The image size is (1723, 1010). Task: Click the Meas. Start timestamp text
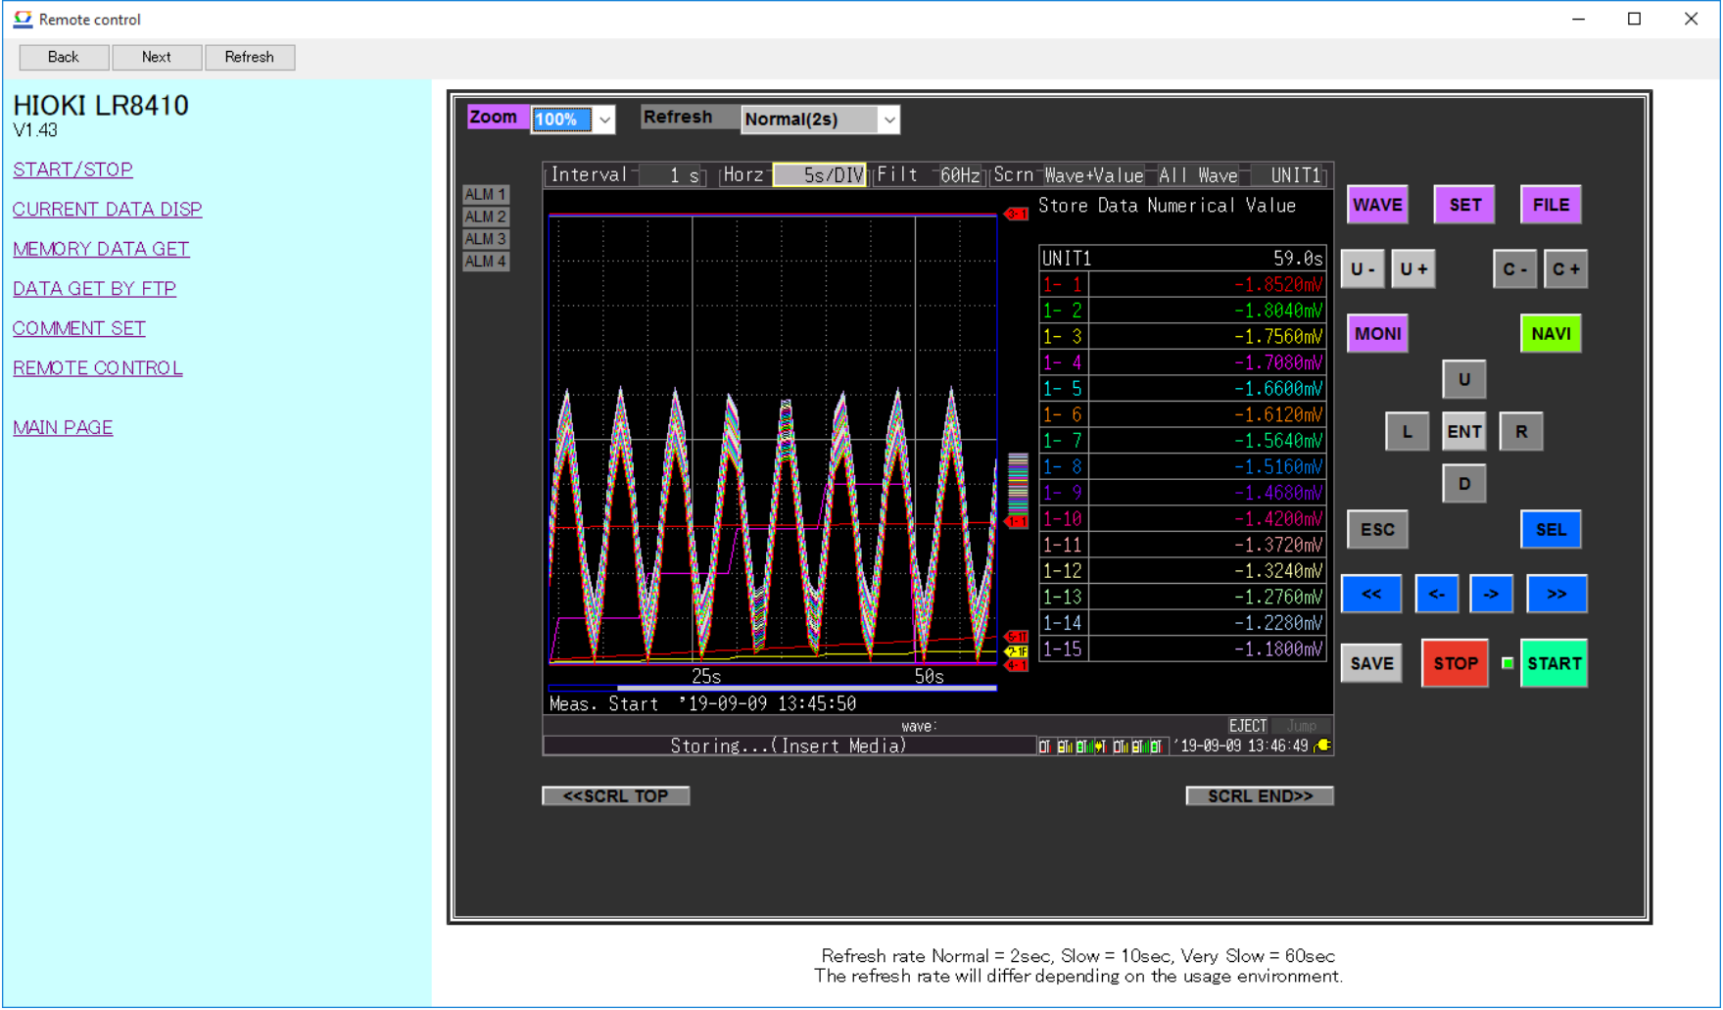click(x=702, y=704)
